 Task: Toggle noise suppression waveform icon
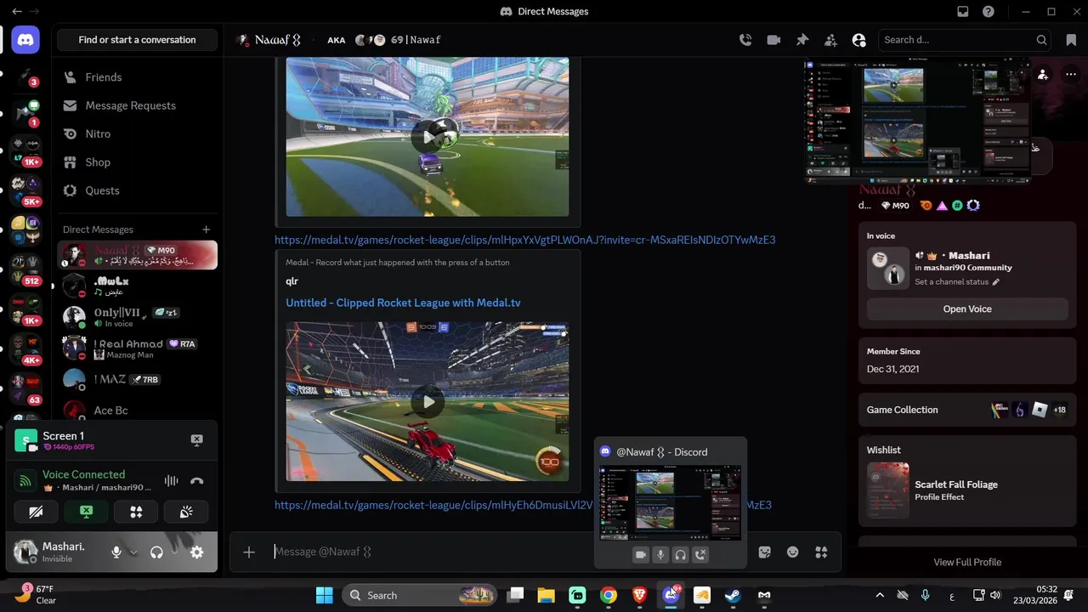click(x=171, y=481)
